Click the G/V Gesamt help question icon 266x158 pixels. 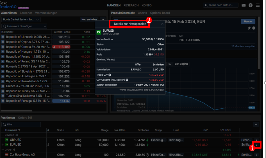point(127,80)
